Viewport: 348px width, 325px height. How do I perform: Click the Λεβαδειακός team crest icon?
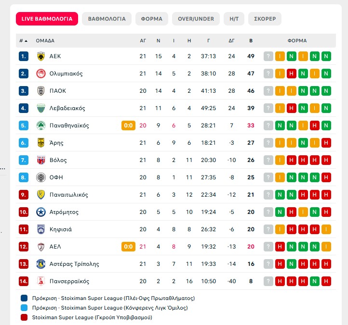click(x=41, y=108)
